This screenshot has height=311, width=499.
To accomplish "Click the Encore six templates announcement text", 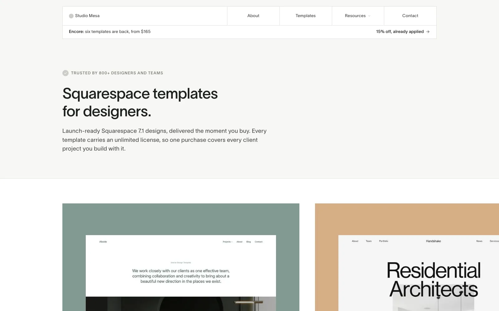I will 110,32.
